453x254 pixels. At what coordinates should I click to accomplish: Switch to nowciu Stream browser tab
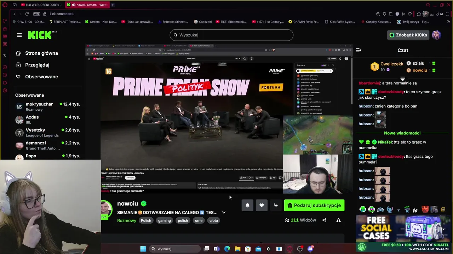pyautogui.click(x=88, y=5)
